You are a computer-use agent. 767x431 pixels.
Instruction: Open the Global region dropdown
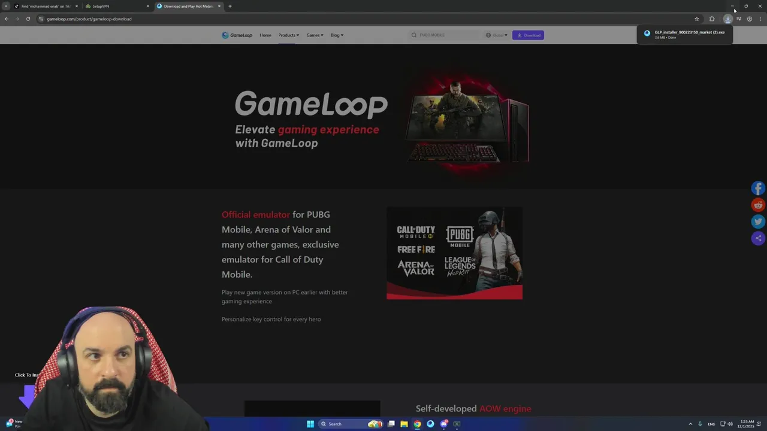[x=497, y=35]
